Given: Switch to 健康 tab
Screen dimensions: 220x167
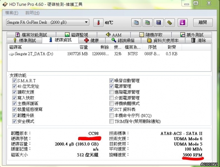Looking at the screenshot, I should (92, 41).
